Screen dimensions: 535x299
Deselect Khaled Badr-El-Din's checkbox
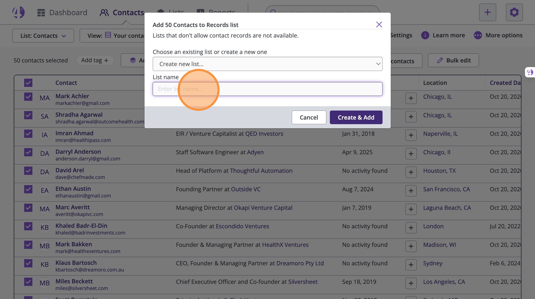[x=28, y=226]
